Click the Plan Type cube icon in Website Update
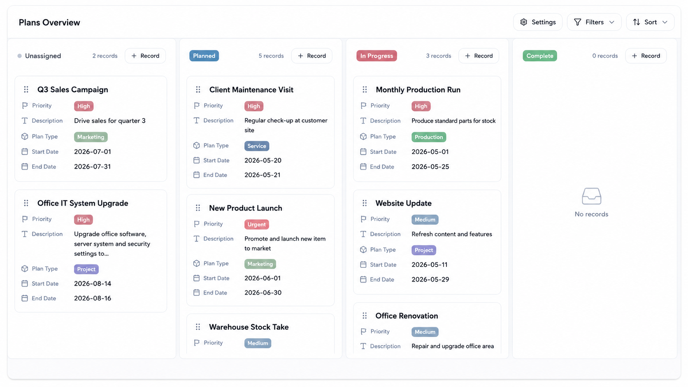 coord(363,250)
